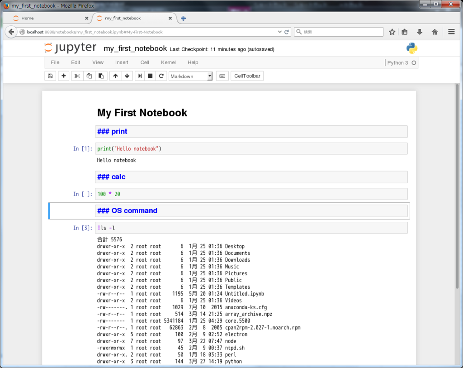Open the File menu
The width and height of the screenshot is (463, 368).
tap(55, 62)
